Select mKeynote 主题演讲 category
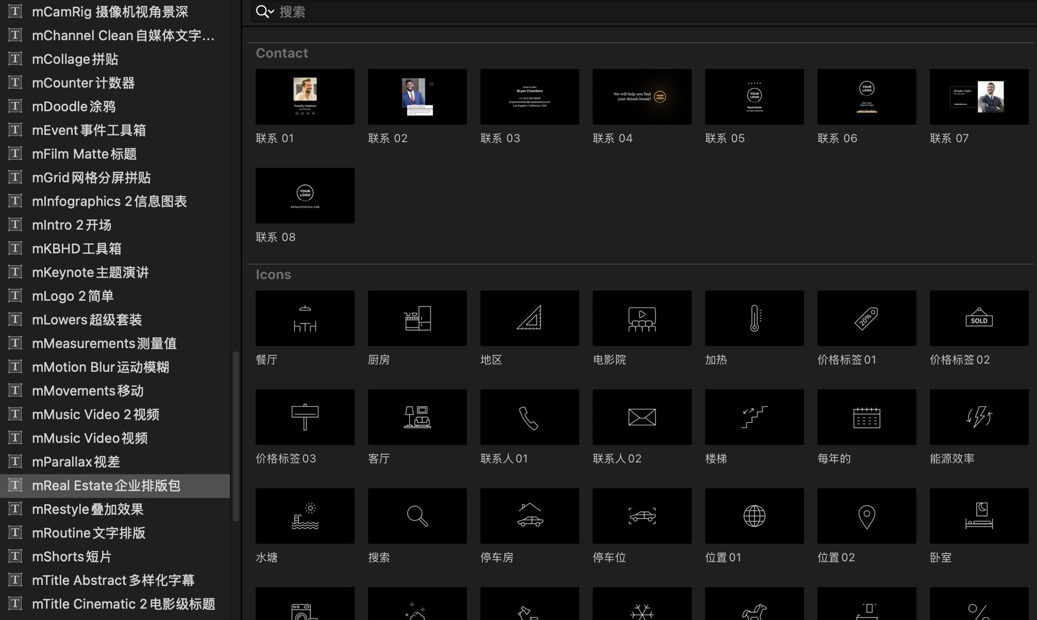 pos(115,272)
